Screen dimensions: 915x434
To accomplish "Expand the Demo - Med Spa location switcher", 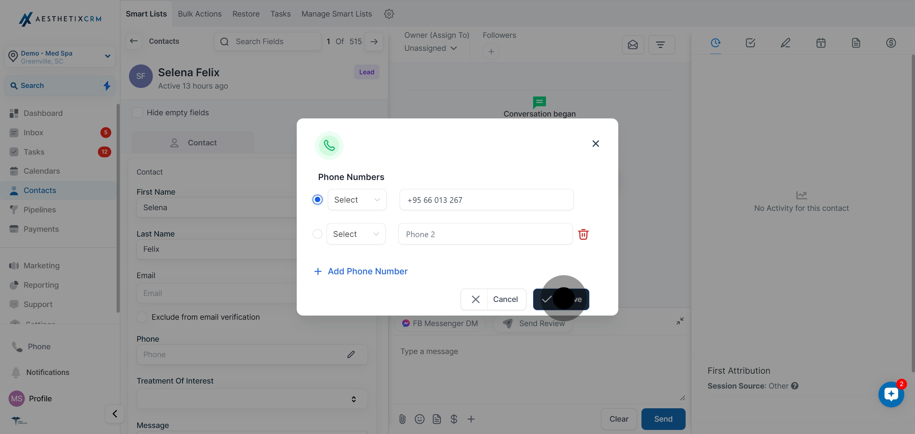I will point(60,57).
